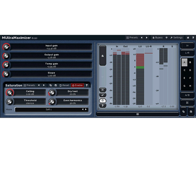Adjust the Even harmonics knob
The width and height of the screenshot is (196, 177).
[x=52, y=102]
